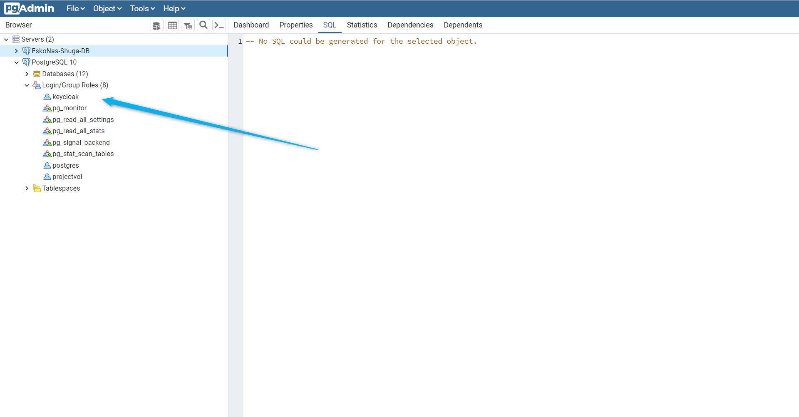This screenshot has width=799, height=417.
Task: Open the Tools menu
Action: tap(142, 8)
